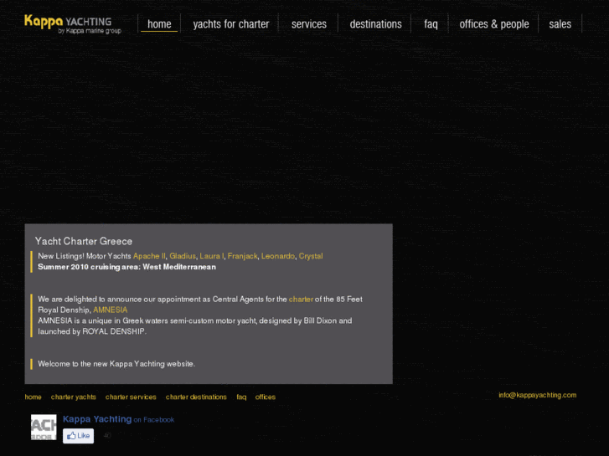Open the Gladius yacht link
This screenshot has width=609, height=456.
pyautogui.click(x=183, y=256)
